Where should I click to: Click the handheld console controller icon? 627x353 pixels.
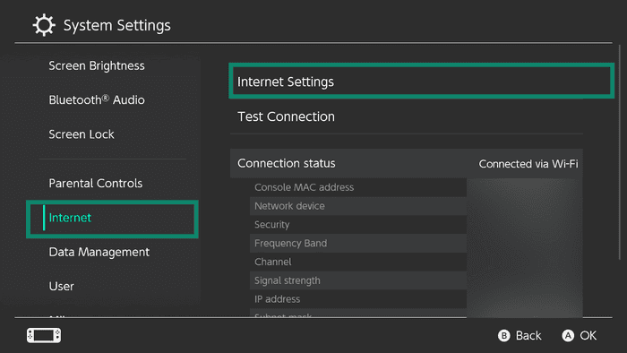point(44,335)
